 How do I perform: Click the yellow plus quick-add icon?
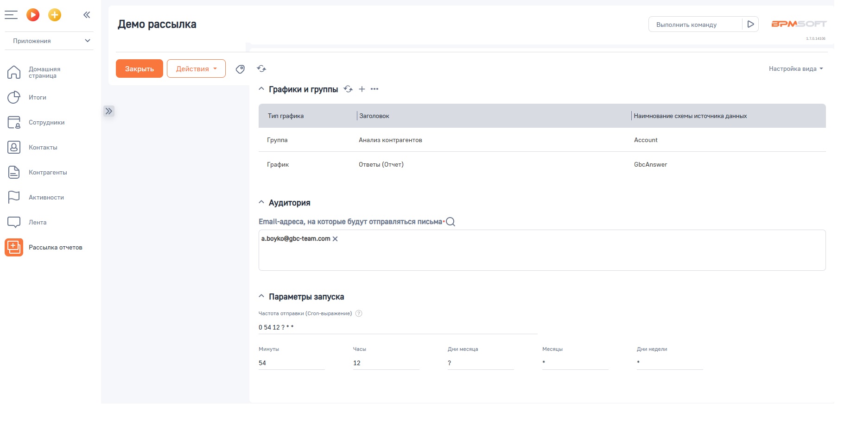click(55, 15)
